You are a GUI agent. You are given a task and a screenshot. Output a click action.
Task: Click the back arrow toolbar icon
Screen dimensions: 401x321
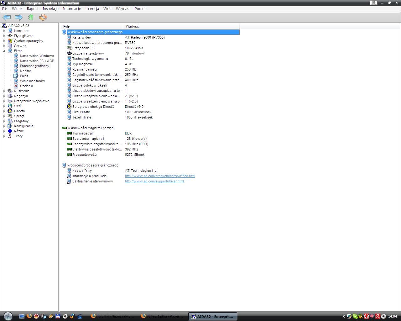[7, 17]
